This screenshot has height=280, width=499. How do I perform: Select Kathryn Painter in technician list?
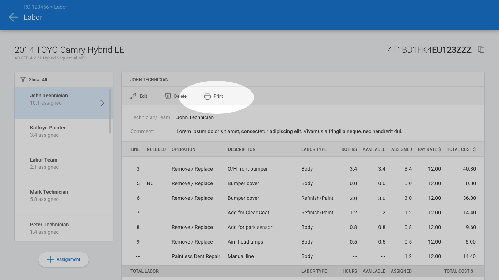click(x=48, y=131)
